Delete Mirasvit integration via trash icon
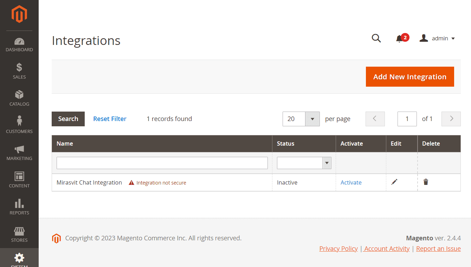The image size is (471, 267). [426, 182]
